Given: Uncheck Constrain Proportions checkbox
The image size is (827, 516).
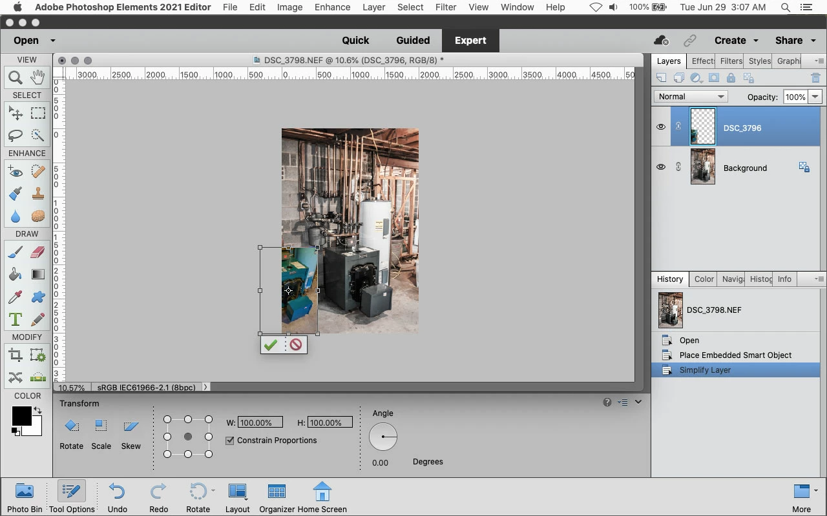Looking at the screenshot, I should pos(229,441).
